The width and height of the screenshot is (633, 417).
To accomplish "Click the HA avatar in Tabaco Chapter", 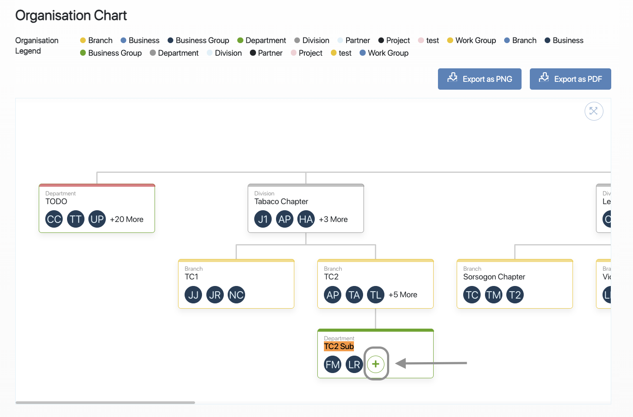I will [306, 219].
